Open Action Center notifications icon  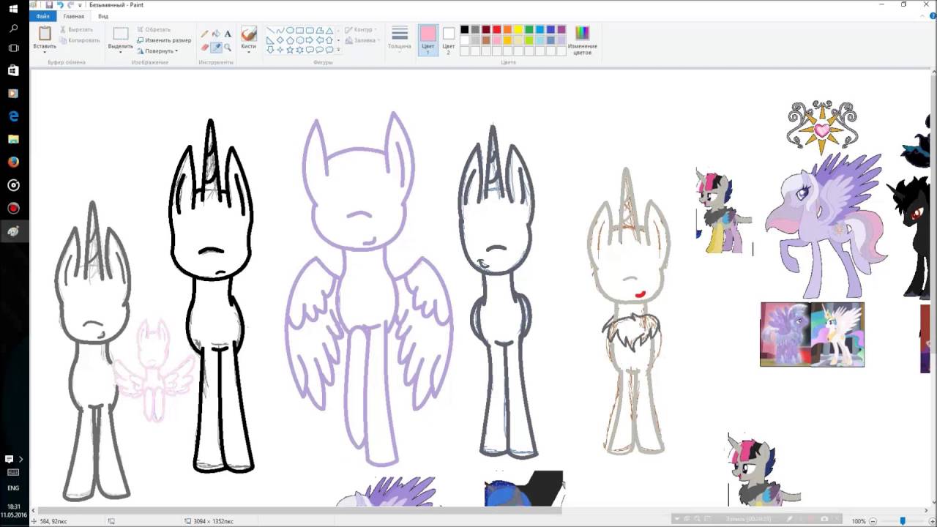coord(9,459)
